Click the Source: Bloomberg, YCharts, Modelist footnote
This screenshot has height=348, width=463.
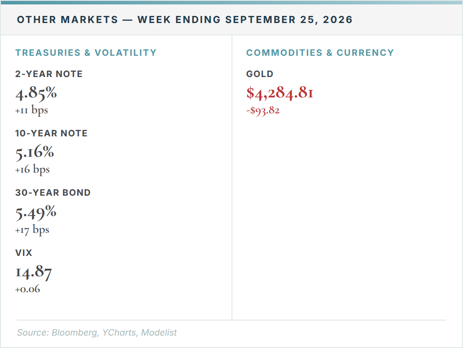coord(97,333)
